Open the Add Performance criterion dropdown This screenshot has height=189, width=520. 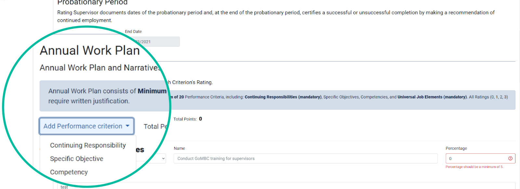click(86, 126)
